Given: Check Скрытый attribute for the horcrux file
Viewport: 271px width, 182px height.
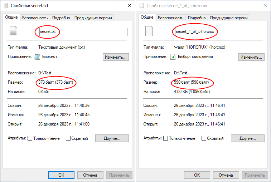Looking at the screenshot, I should [204, 138].
